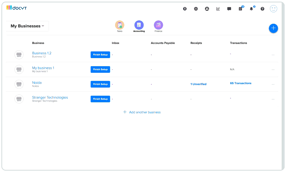Open the sync notebook icon with badge
286x172 pixels.
click(x=241, y=9)
